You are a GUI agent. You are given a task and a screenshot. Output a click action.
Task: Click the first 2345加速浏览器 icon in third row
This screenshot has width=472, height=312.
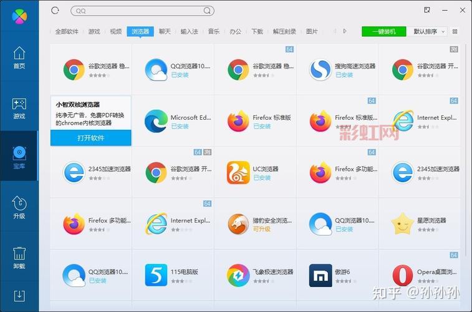click(74, 173)
